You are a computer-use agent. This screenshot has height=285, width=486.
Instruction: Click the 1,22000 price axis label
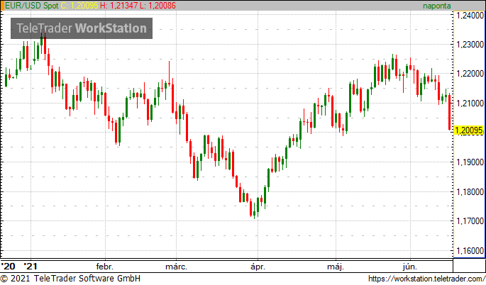coord(470,74)
